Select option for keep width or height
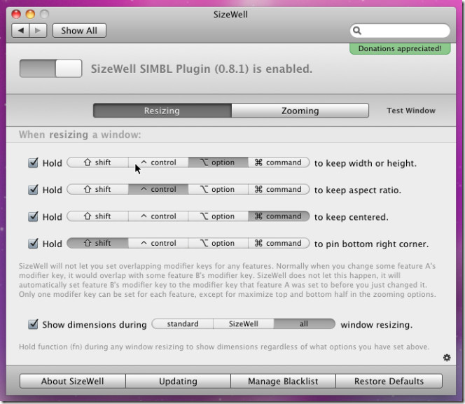Image resolution: width=465 pixels, height=404 pixels. point(218,162)
